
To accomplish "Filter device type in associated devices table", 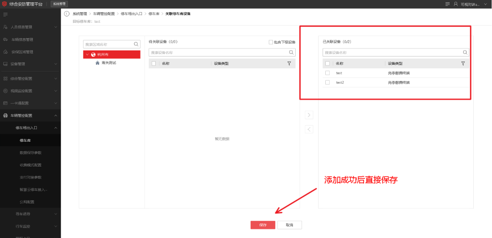I will click(463, 63).
